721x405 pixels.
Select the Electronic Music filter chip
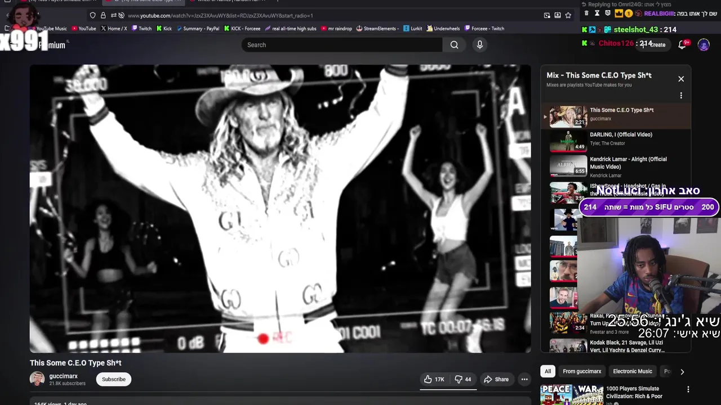pos(633,371)
